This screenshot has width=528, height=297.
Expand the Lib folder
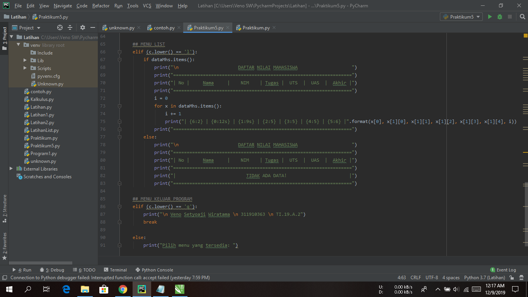point(25,60)
